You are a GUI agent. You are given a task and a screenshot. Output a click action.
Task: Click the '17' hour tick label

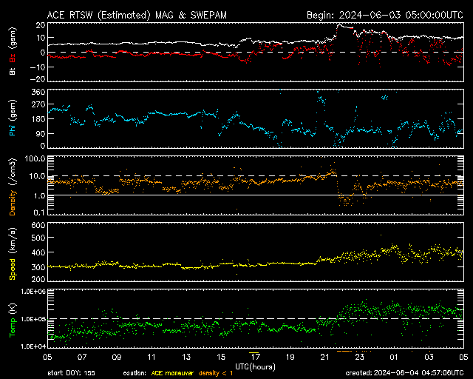(256, 357)
